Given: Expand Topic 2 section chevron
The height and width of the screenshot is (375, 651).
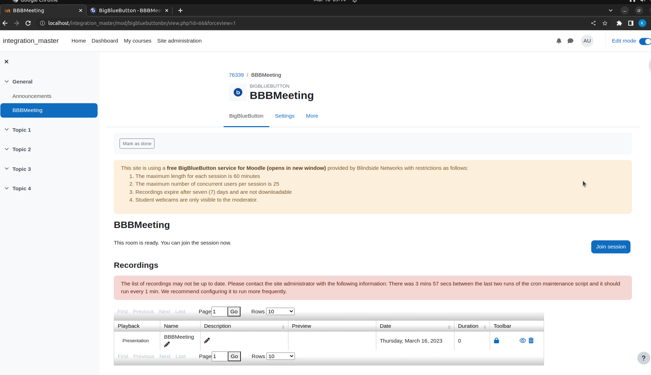Looking at the screenshot, I should (6, 149).
